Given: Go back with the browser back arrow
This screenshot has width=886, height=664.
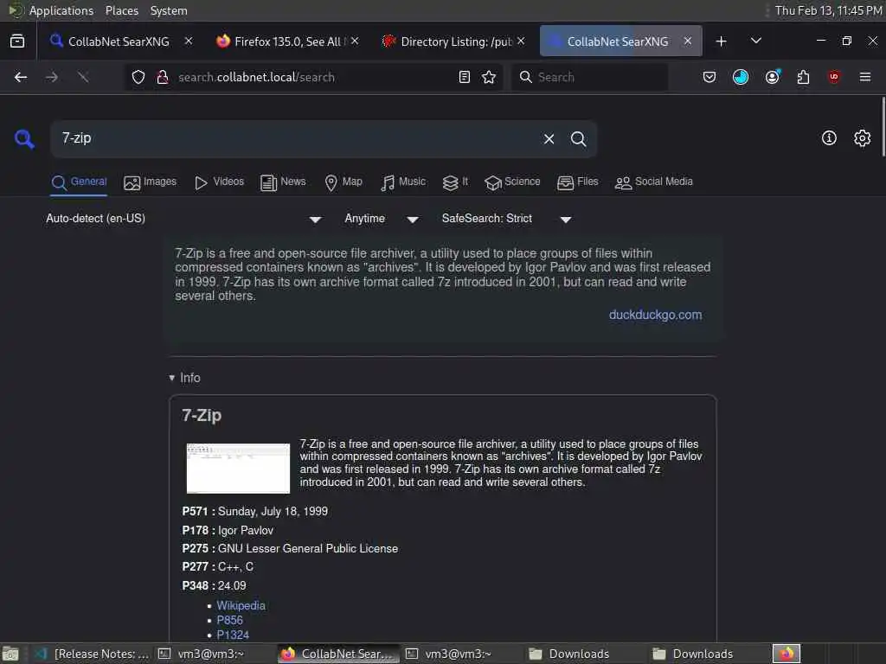Looking at the screenshot, I should tap(21, 77).
